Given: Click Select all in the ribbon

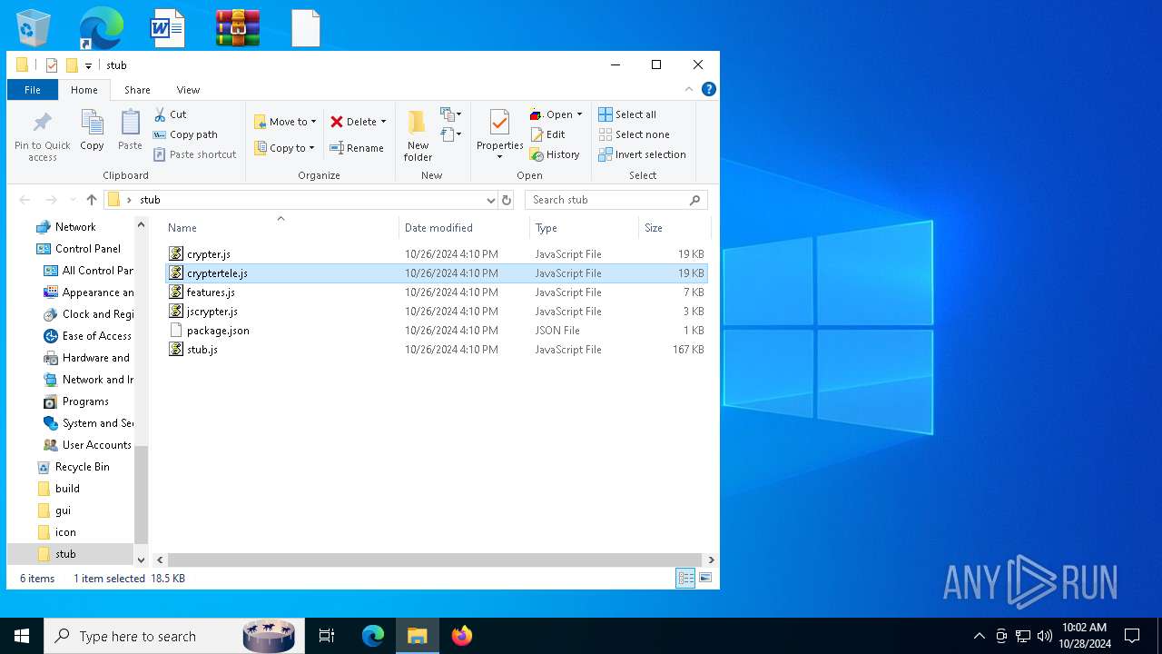Looking at the screenshot, I should point(627,114).
